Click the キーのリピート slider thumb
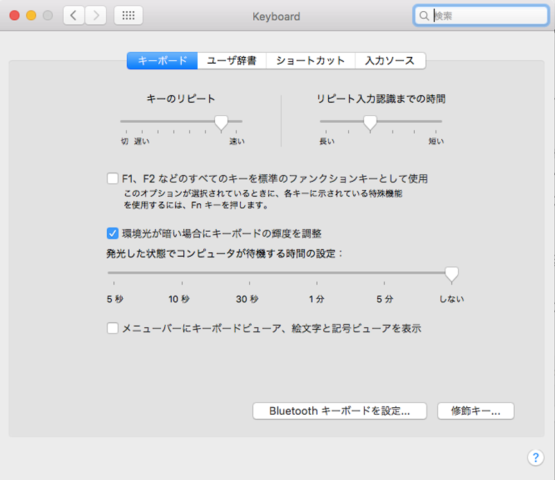 221,123
